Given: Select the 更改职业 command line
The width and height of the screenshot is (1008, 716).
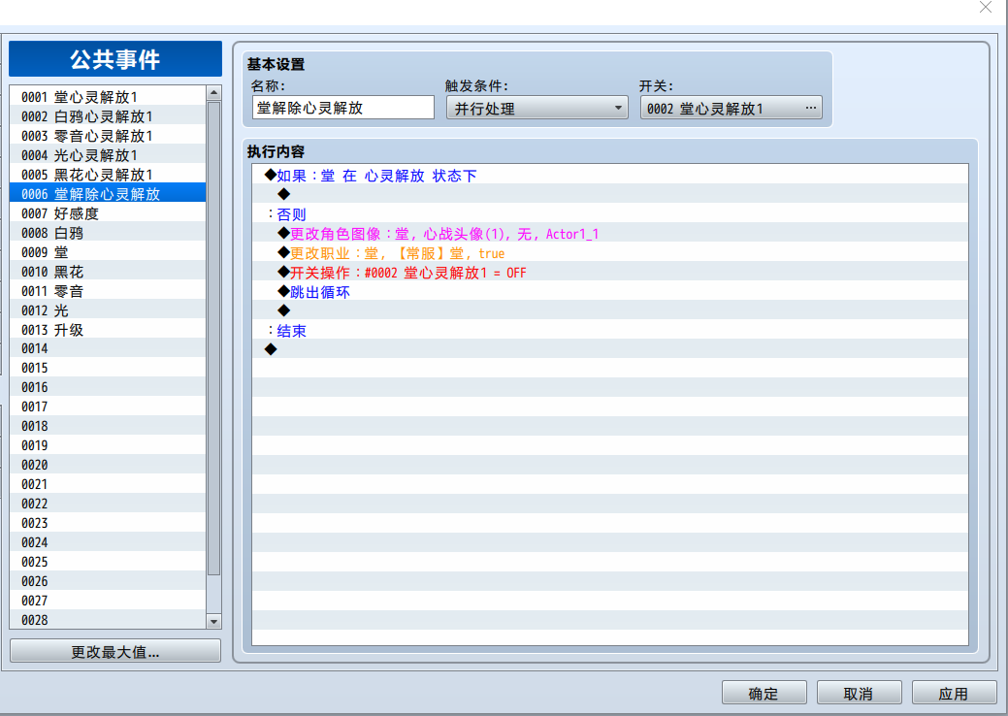Looking at the screenshot, I should (610, 252).
